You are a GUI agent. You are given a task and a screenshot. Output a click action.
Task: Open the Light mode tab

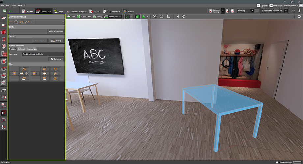pos(59,11)
